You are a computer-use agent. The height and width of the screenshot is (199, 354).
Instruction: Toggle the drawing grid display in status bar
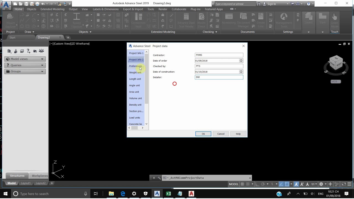tap(242, 184)
